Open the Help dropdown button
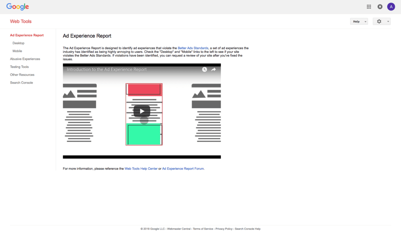 coord(359,22)
